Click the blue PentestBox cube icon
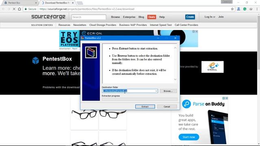The height and width of the screenshot is (146, 260). point(36,60)
